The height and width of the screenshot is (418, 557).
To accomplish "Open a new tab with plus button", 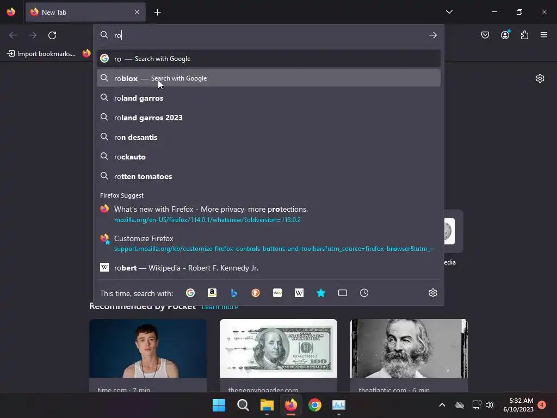I will [157, 13].
